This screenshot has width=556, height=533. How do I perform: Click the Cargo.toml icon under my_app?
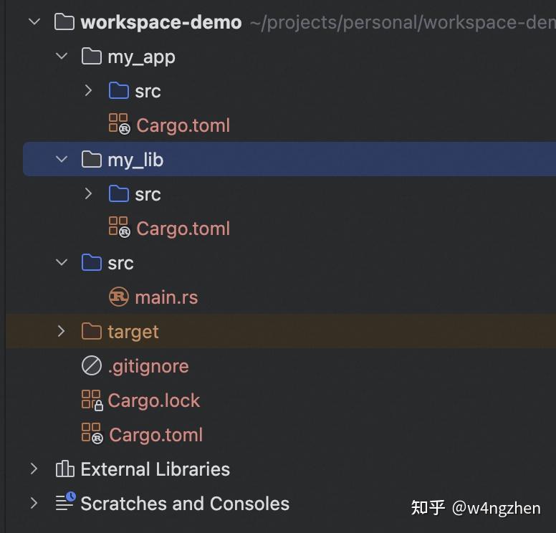point(119,125)
